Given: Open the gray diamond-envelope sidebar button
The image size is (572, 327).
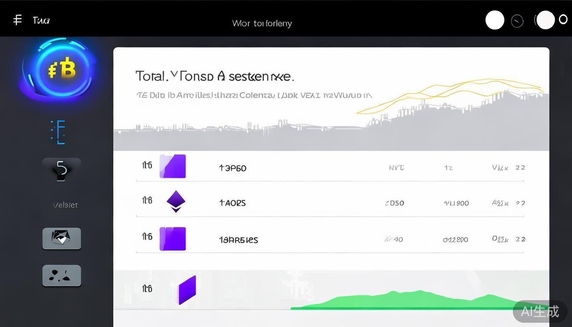Looking at the screenshot, I should (x=62, y=238).
